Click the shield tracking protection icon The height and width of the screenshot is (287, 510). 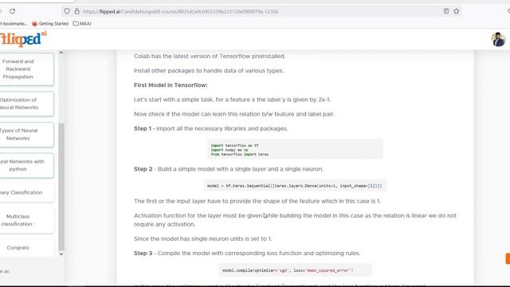pos(67,11)
